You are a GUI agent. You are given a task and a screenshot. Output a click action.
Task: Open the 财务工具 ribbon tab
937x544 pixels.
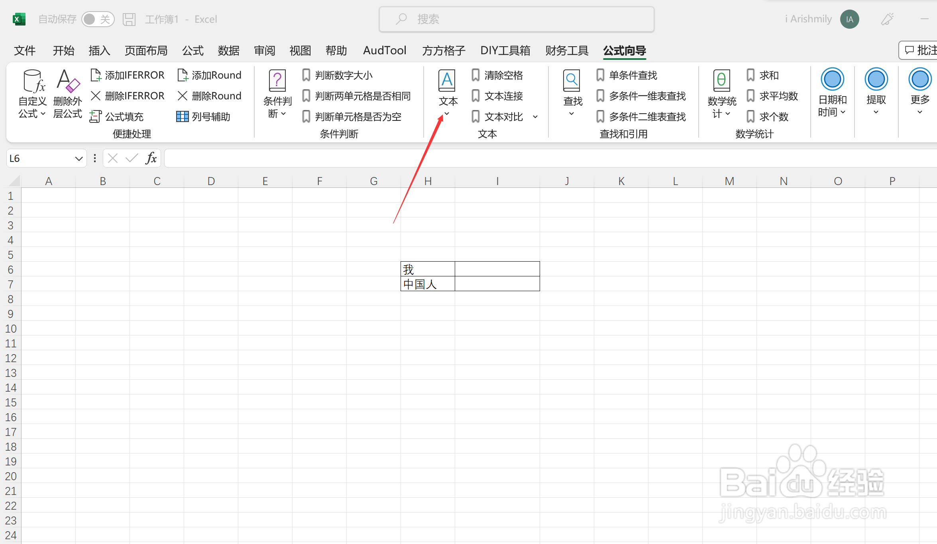[x=566, y=50]
